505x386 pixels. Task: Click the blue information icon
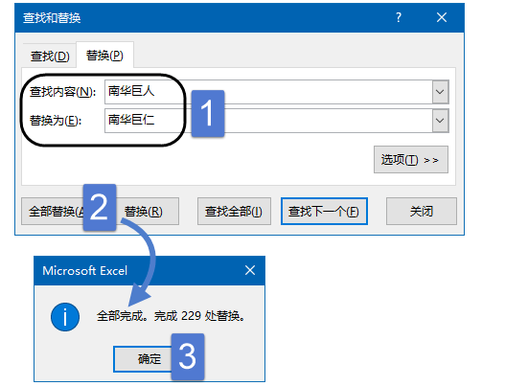tap(65, 317)
